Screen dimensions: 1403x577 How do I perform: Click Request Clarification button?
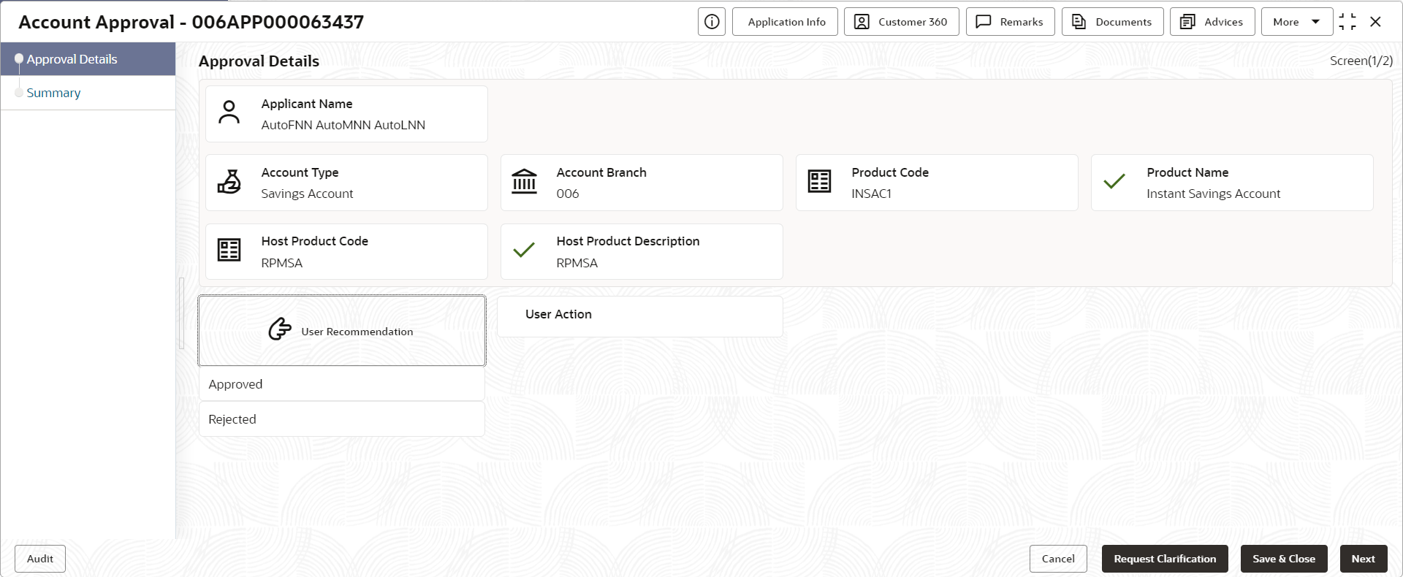click(1165, 559)
